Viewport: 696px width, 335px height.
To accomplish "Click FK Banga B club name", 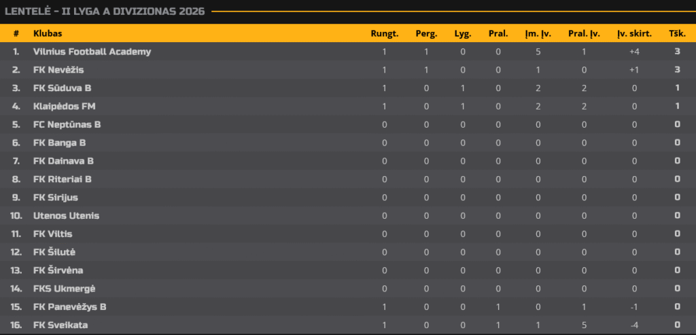I will 59,143.
